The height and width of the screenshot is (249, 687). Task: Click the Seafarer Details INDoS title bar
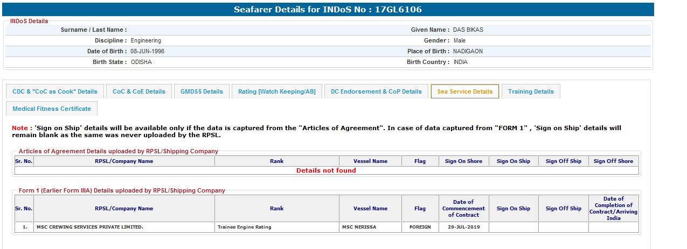click(x=327, y=10)
